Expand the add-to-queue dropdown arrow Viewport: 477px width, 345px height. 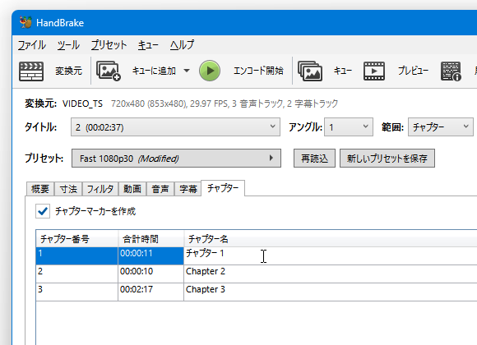coord(187,71)
